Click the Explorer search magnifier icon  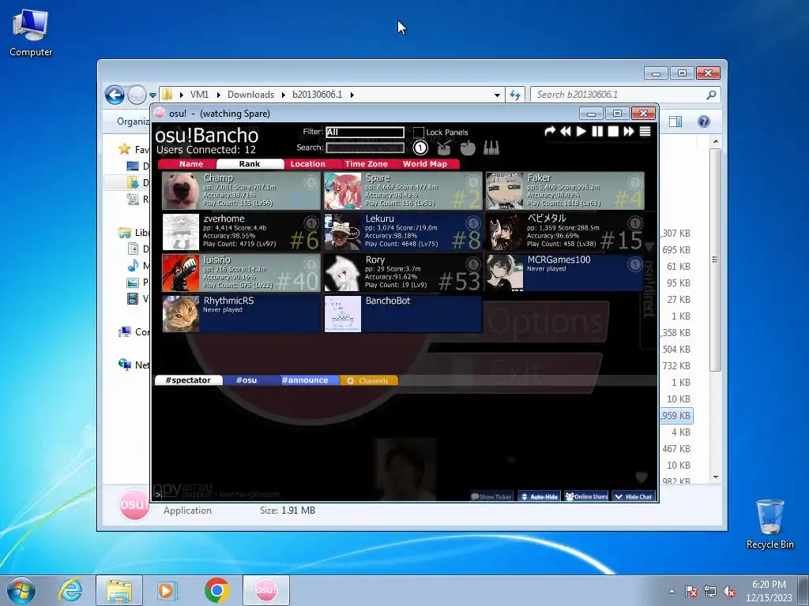711,95
